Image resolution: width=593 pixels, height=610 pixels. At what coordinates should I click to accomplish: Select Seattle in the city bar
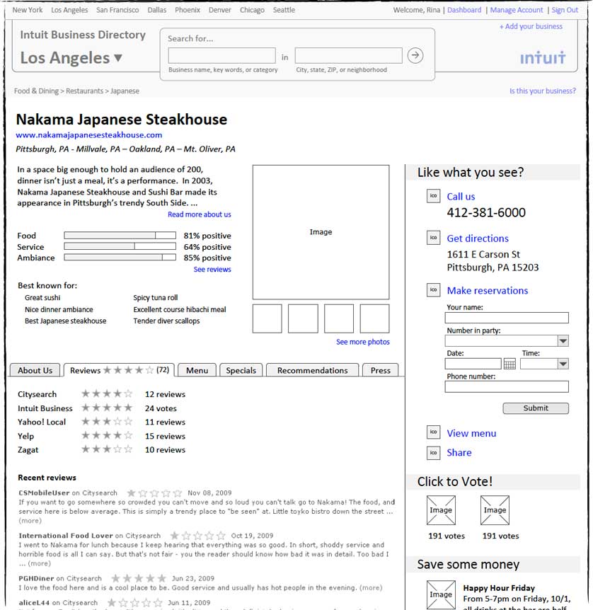click(x=284, y=10)
